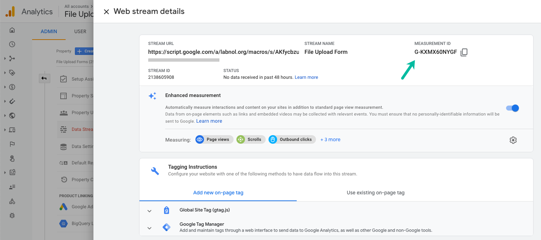Screen dimensions: 541x240
Task: Open the Tech devices icon
Action: coord(12,130)
